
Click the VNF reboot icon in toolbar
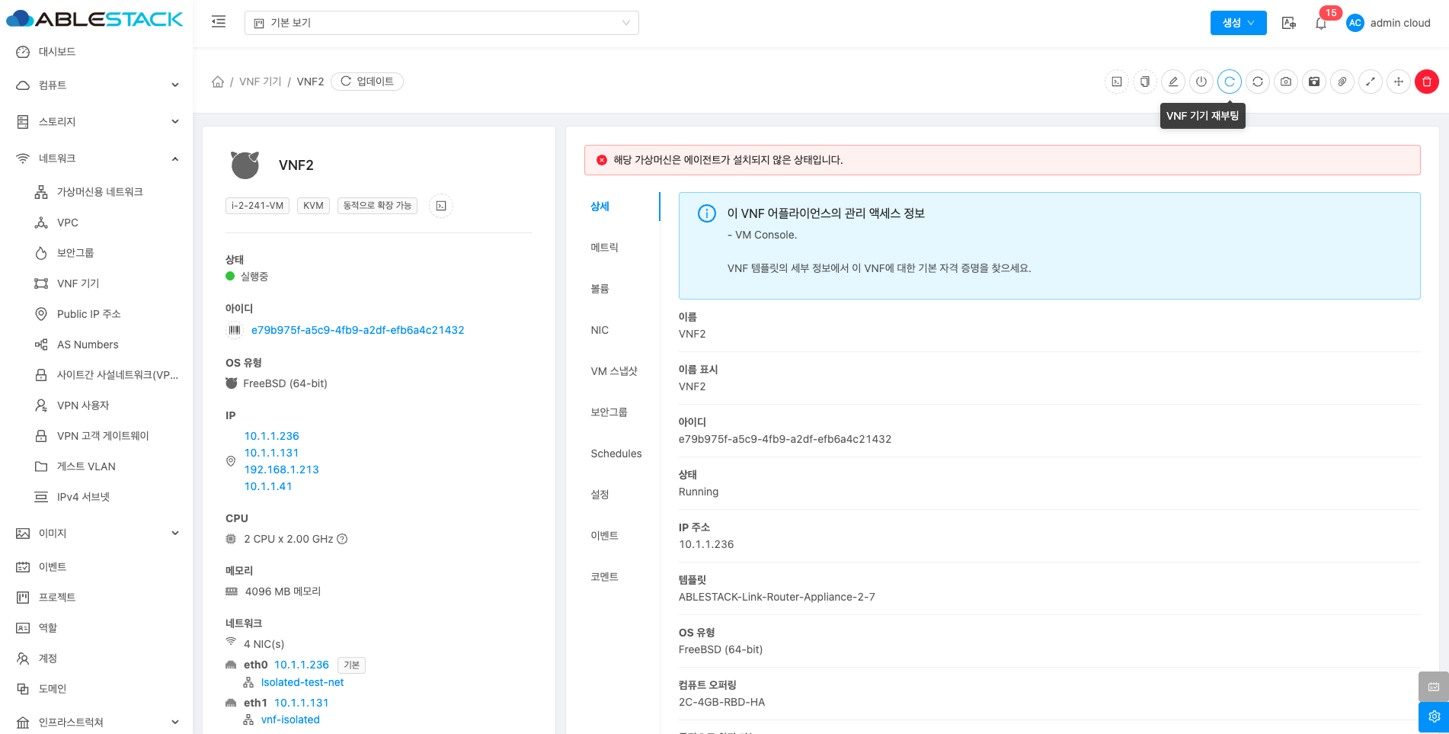coord(1229,82)
